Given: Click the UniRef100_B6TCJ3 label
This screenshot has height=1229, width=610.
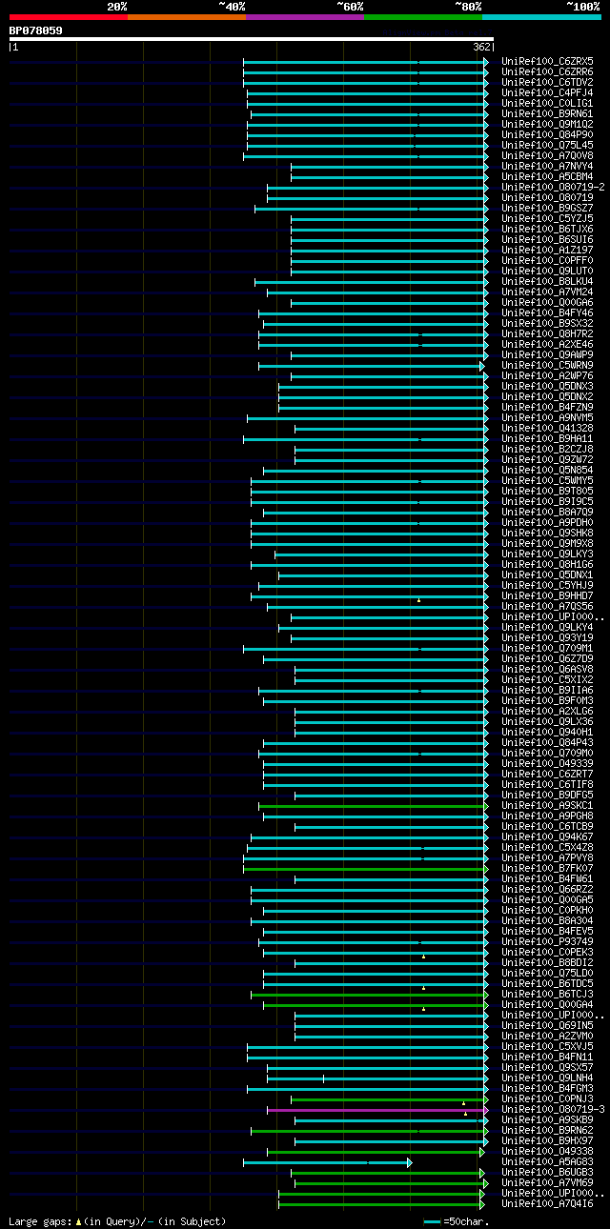Looking at the screenshot, I should tap(547, 994).
